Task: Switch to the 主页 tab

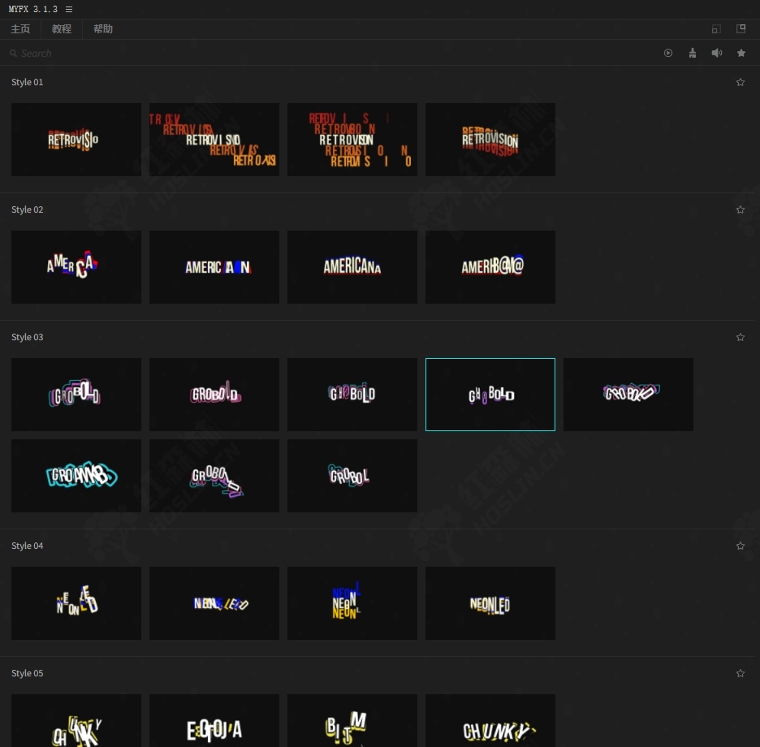Action: [20, 29]
